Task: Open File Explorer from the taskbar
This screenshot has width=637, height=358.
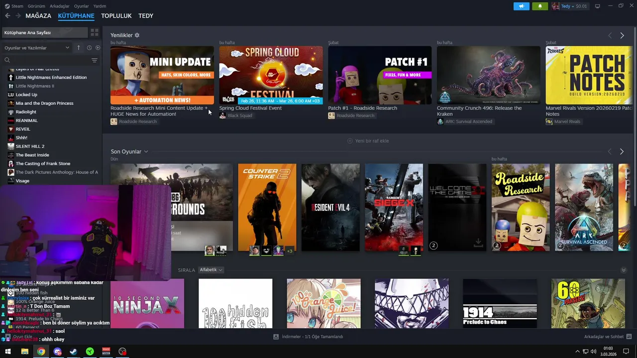Action: coord(24,352)
